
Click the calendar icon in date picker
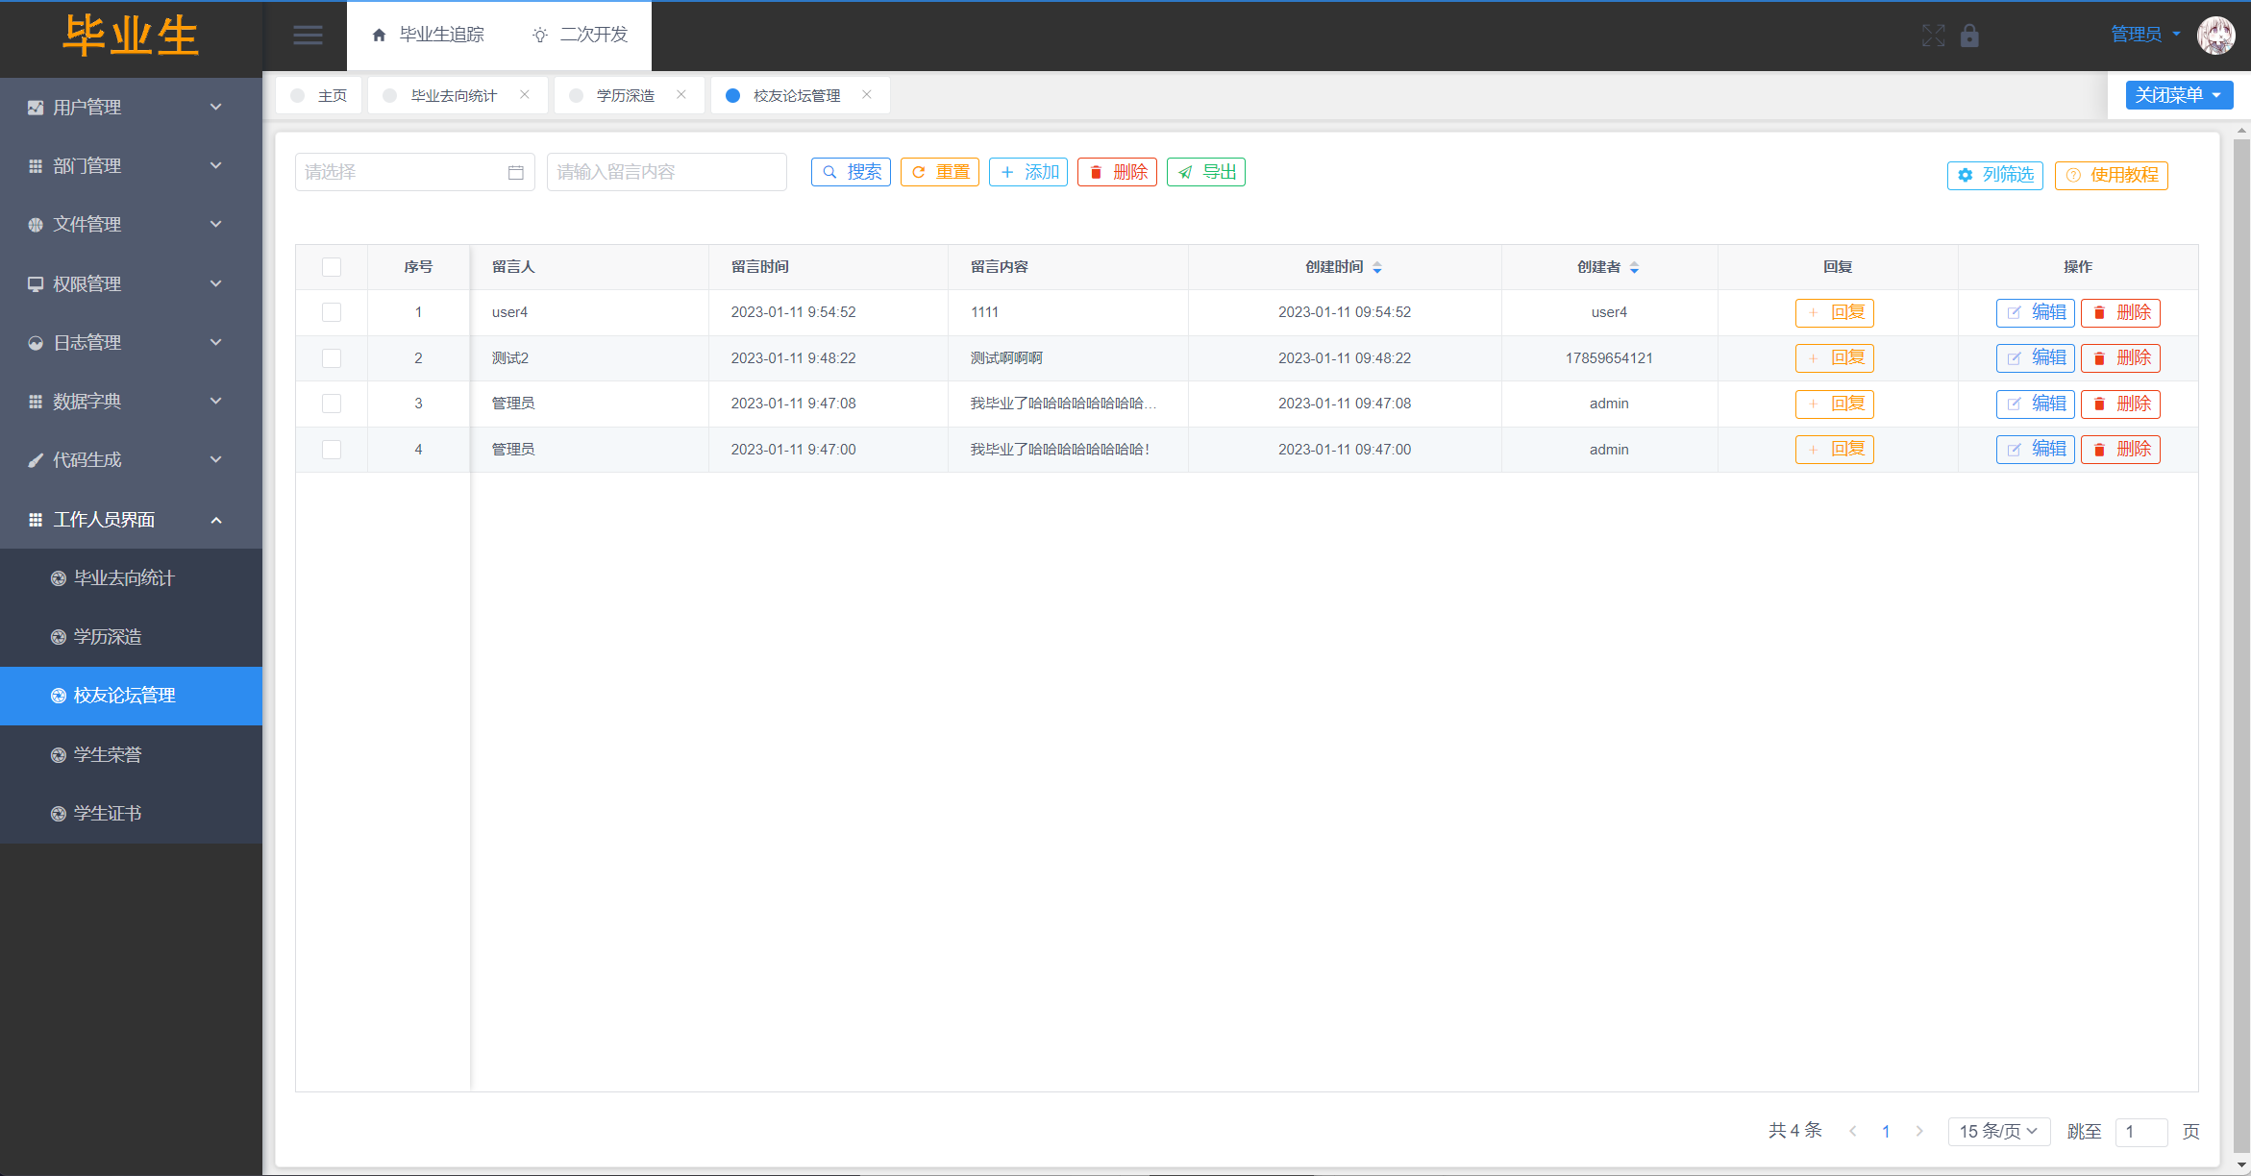coord(516,173)
